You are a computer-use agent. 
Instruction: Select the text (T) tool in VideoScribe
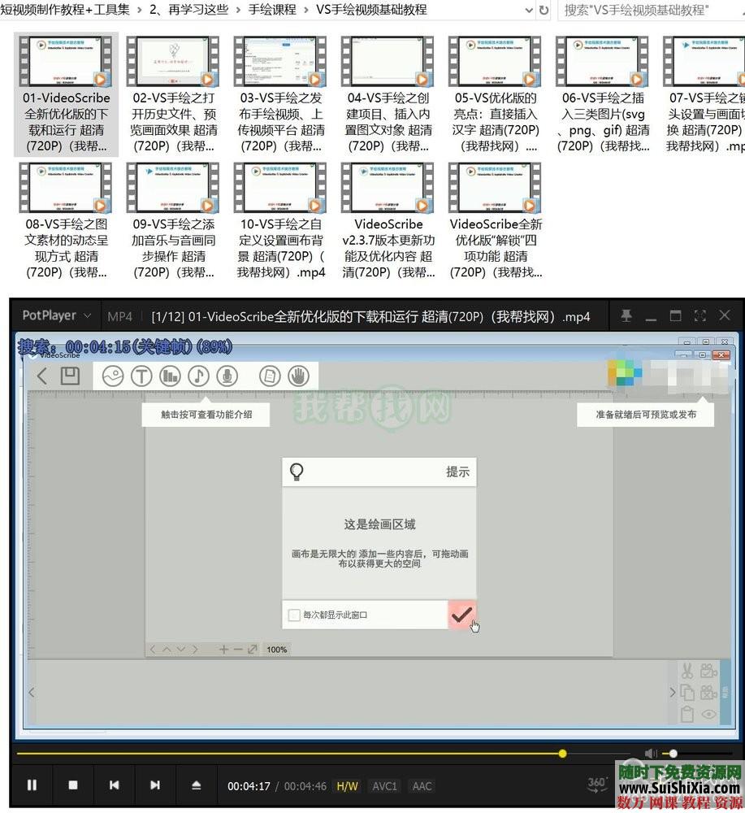(x=141, y=376)
